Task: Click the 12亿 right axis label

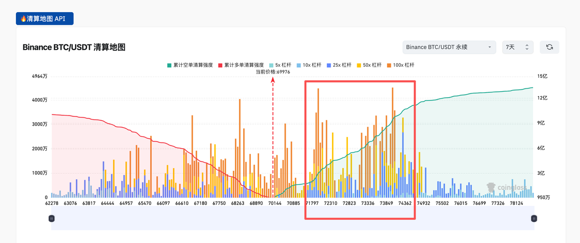Action: point(542,98)
